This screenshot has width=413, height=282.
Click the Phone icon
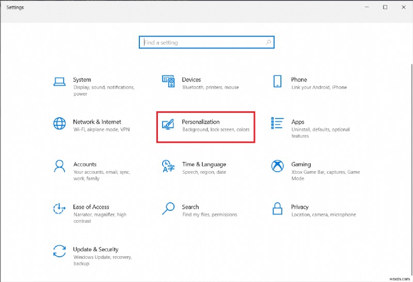coord(277,81)
